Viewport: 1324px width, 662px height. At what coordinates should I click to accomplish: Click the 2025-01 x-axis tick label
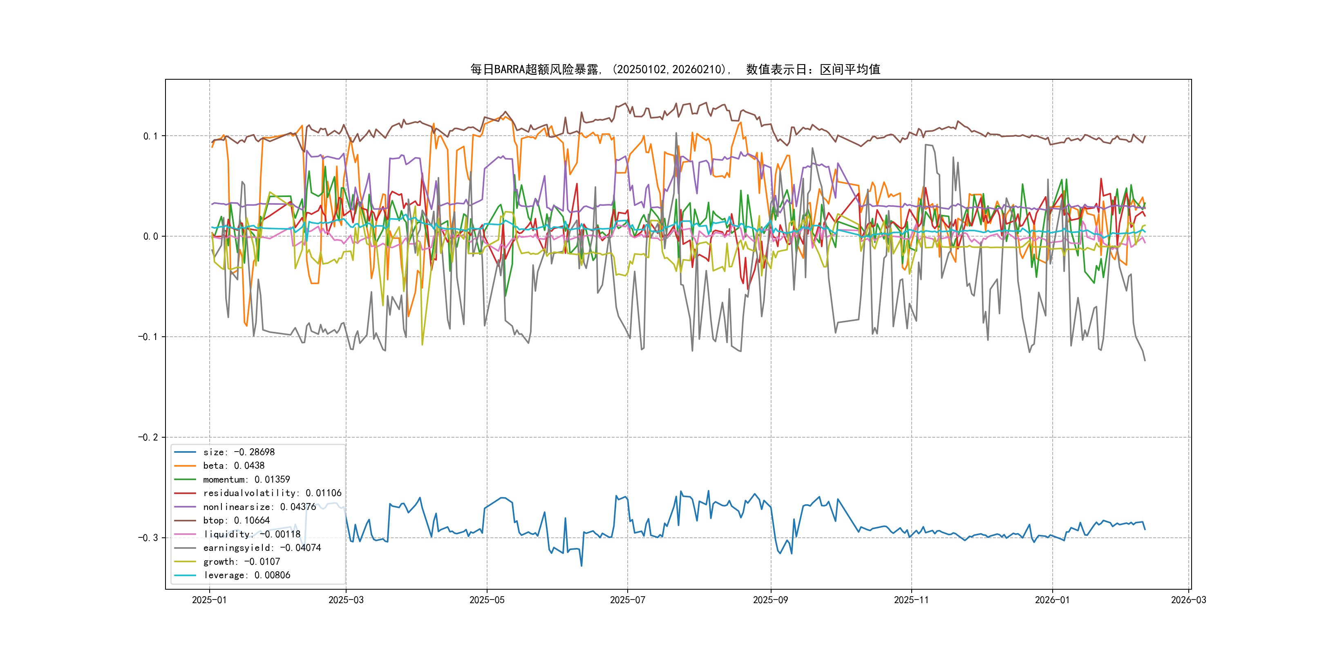point(209,600)
